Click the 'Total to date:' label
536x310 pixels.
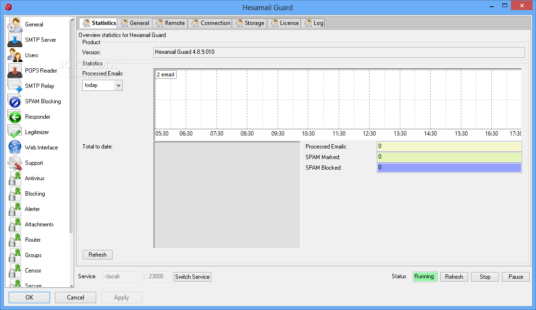pos(97,147)
